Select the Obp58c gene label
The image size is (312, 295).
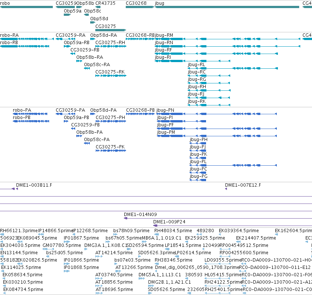pyautogui.click(x=92, y=11)
